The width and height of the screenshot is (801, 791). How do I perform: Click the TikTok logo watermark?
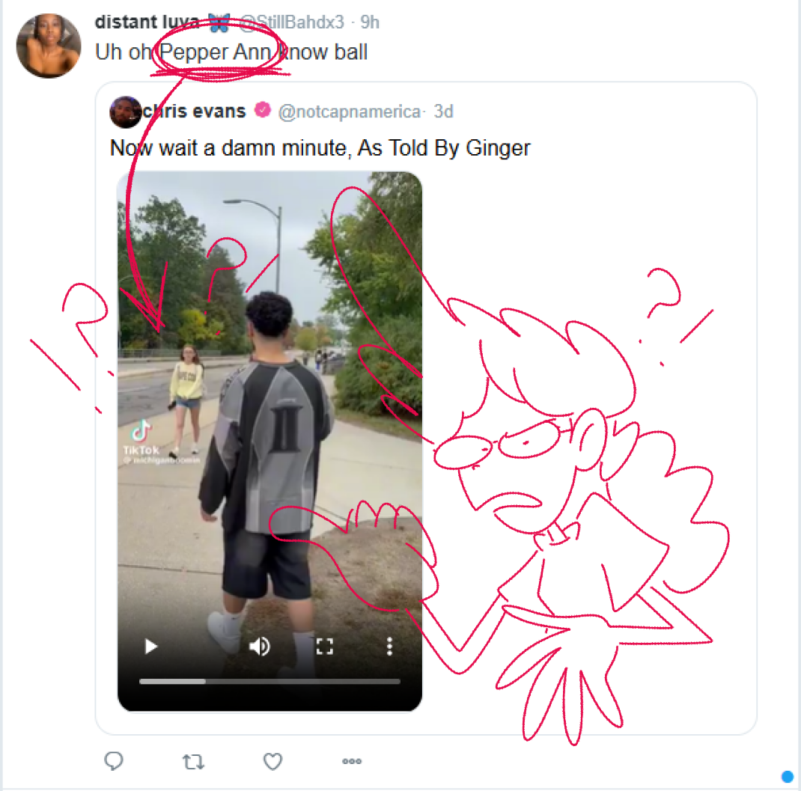coord(141,438)
